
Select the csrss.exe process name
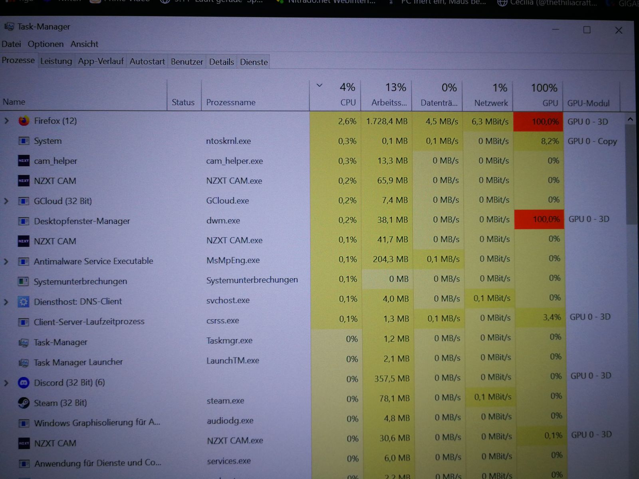point(223,320)
